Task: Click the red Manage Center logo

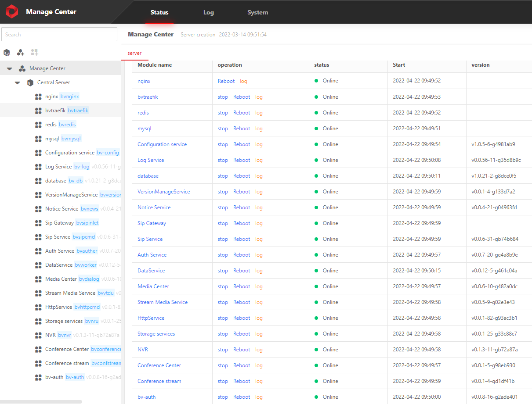Action: (12, 12)
